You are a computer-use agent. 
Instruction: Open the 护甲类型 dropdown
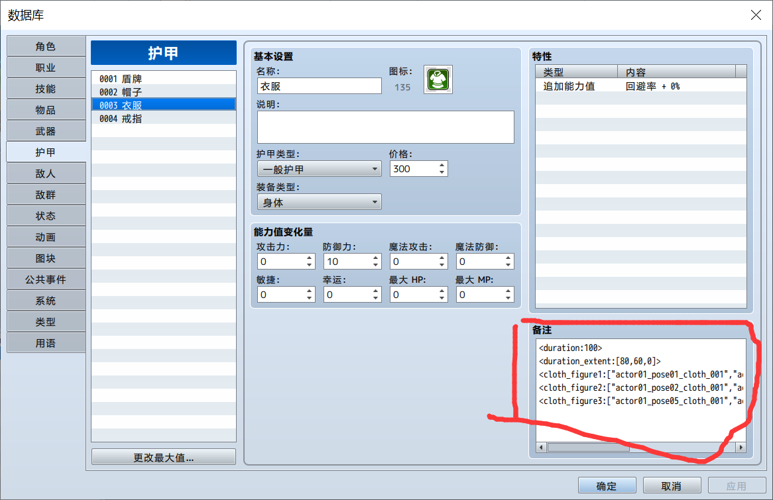tap(319, 169)
